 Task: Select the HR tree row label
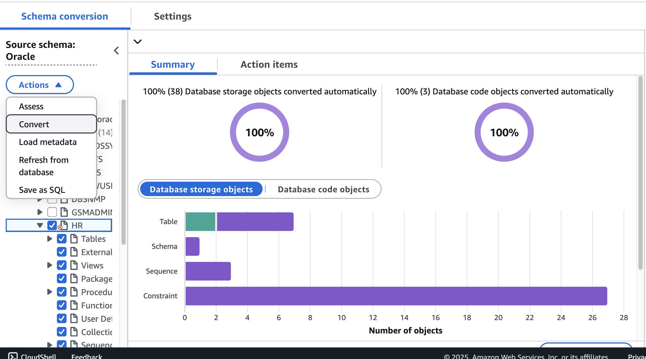coord(77,225)
